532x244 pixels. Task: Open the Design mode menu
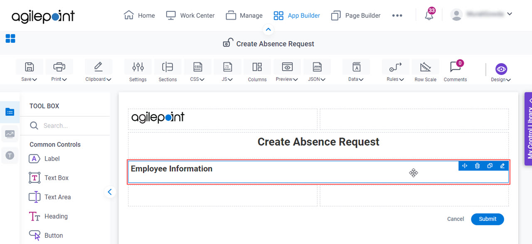(501, 72)
